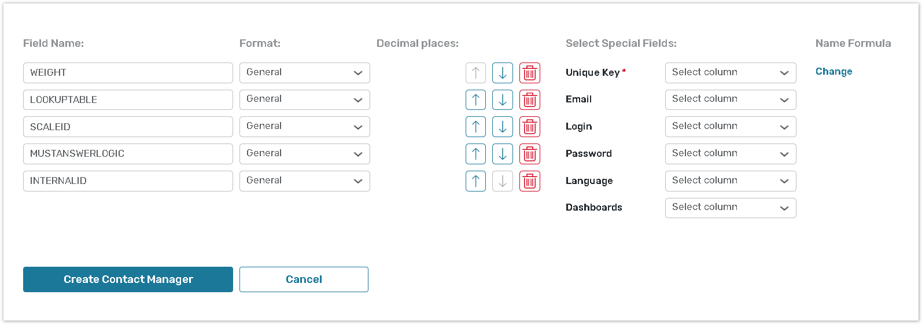Expand Unique Key column selector
922x324 pixels.
(x=730, y=73)
